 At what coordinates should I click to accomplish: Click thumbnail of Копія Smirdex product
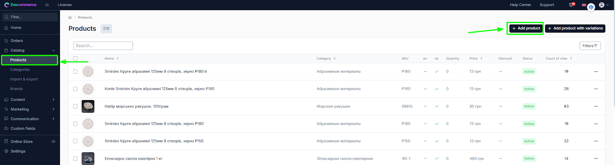pos(88,89)
